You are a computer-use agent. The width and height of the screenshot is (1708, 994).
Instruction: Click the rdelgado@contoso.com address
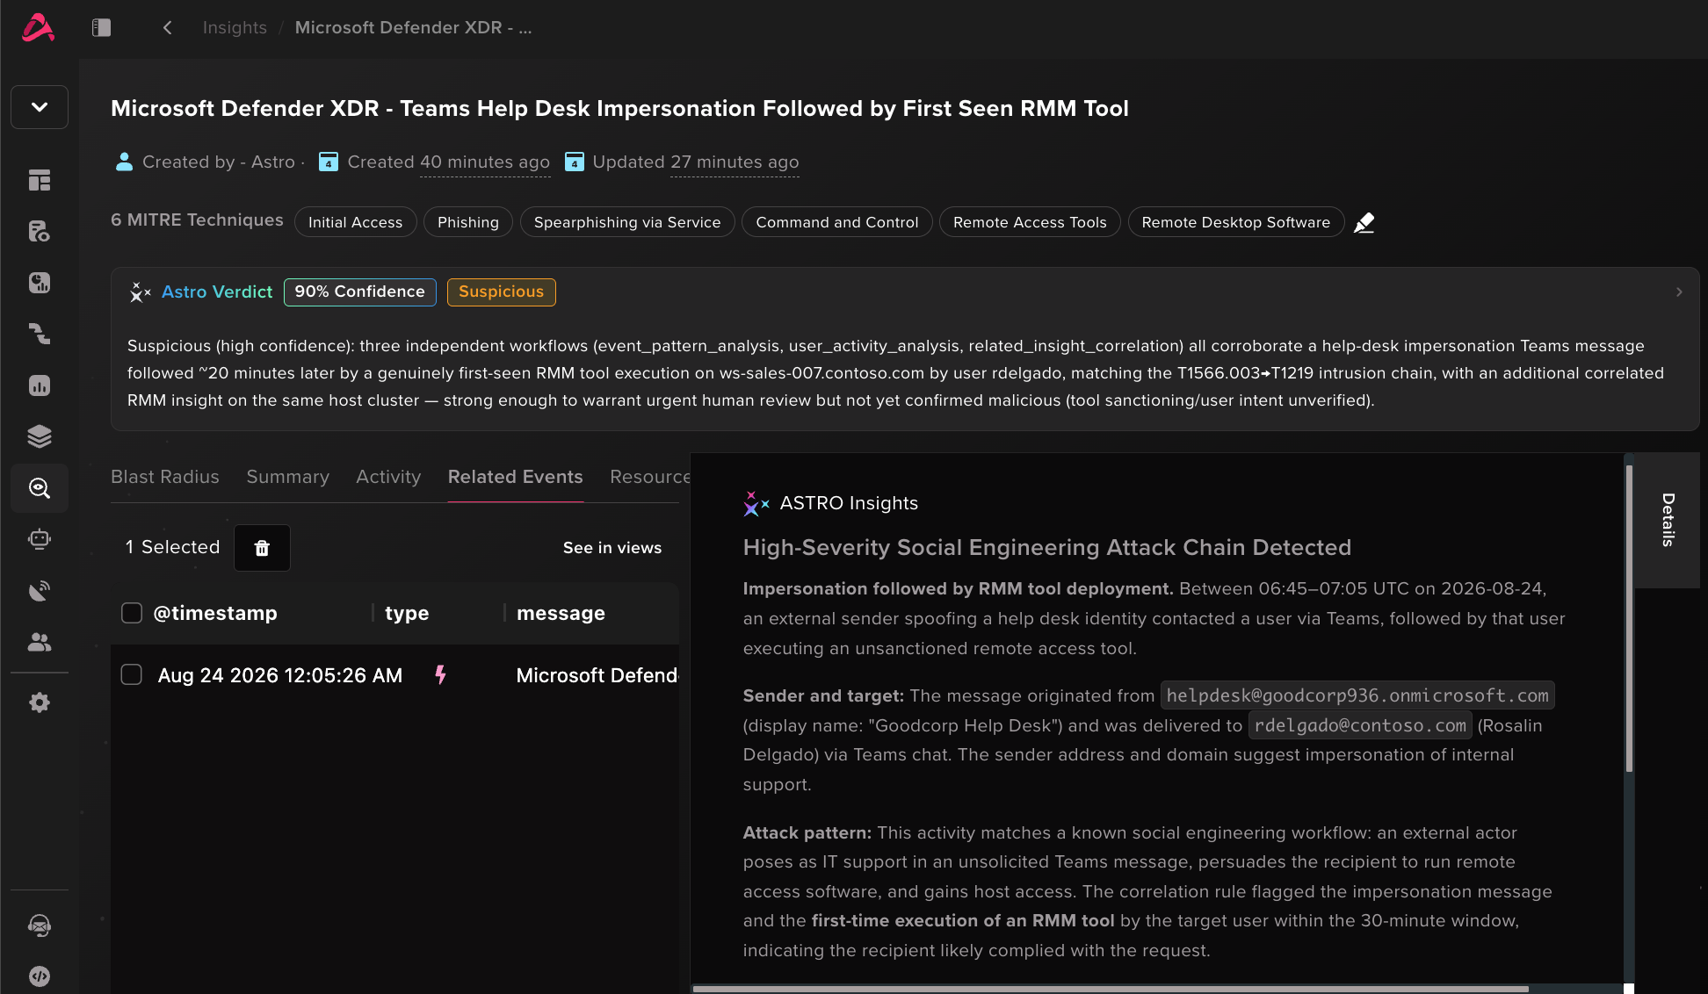[x=1360, y=725]
